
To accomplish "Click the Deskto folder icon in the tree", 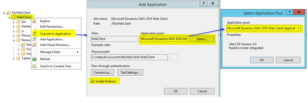I will (18, 26).
